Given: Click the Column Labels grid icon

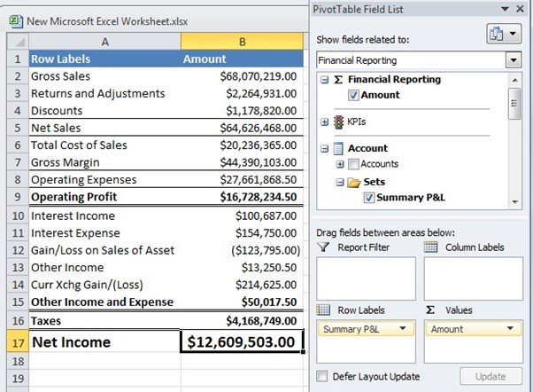Looking at the screenshot, I should pos(431,247).
